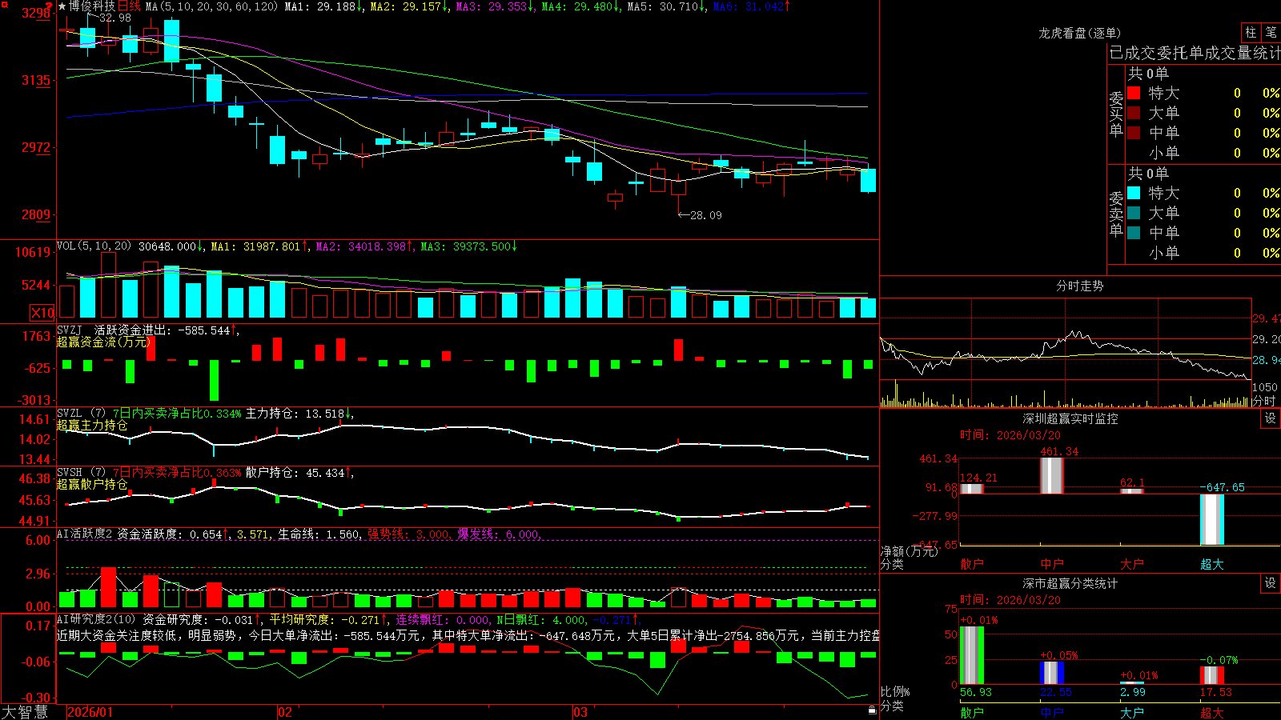Click the 124.21 散户 net bar
This screenshot has height=720, width=1281.
coord(972,489)
